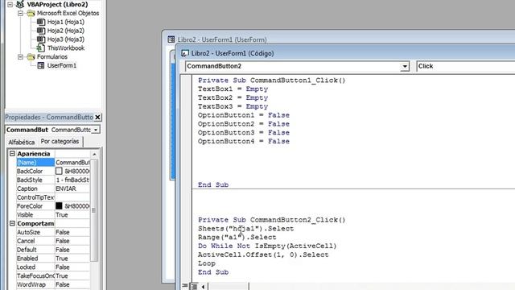This screenshot has height=290, width=515.
Task: Place cursor on Private Sub CommandButton2_Click() line
Action: pos(272,220)
